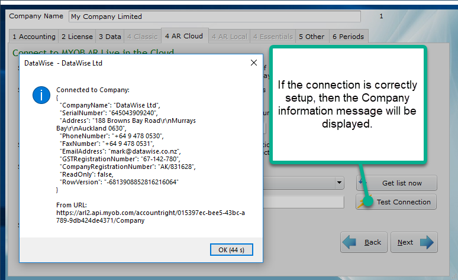Click the Company Name input field
This screenshot has height=280, width=458.
pyautogui.click(x=215, y=17)
